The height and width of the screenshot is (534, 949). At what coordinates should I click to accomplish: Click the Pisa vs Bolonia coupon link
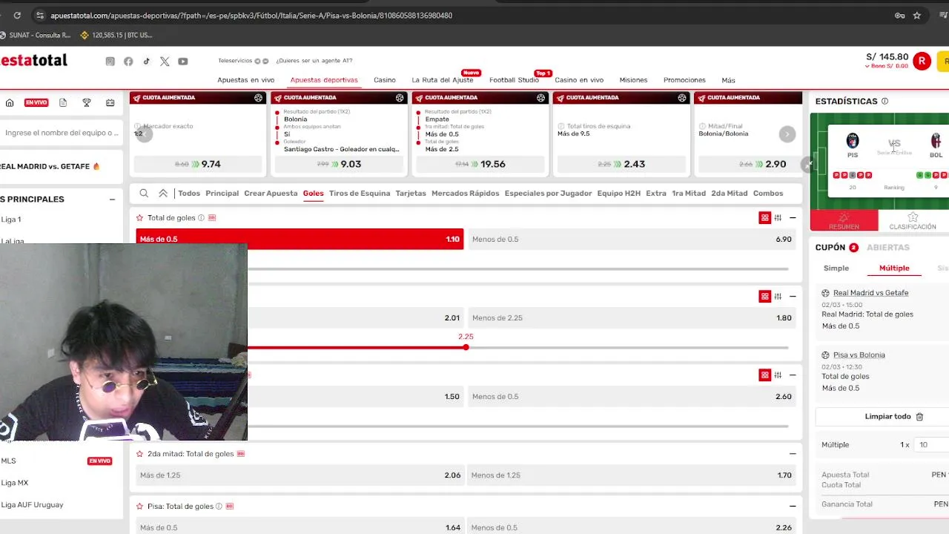click(859, 355)
